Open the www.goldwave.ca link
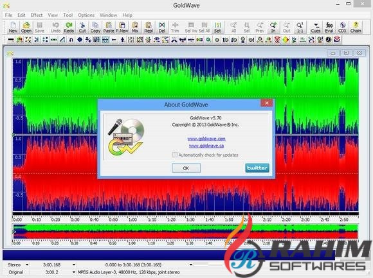Viewport: 373px width, 278px height. click(206, 146)
